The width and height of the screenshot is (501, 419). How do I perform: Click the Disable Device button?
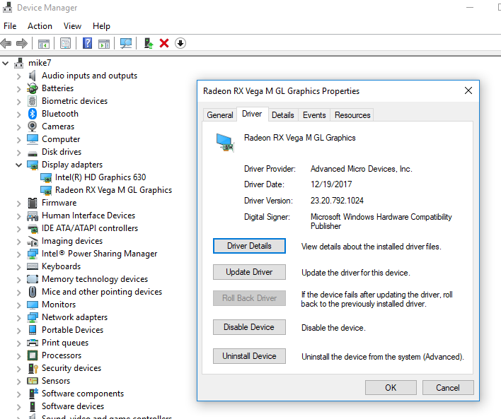click(x=249, y=328)
